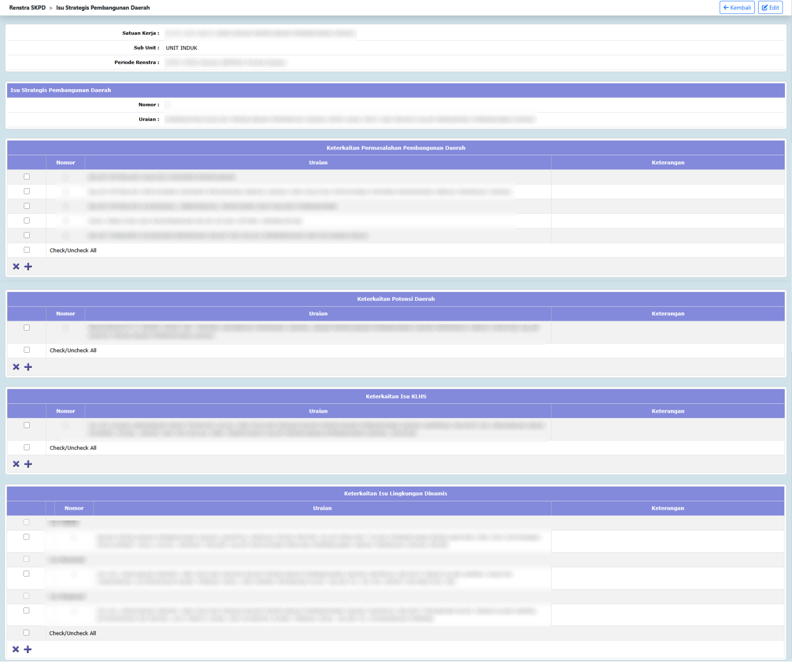
Task: Toggle Check/Uncheck All in Permasalahan Pembangunan Daerah table
Action: point(27,250)
